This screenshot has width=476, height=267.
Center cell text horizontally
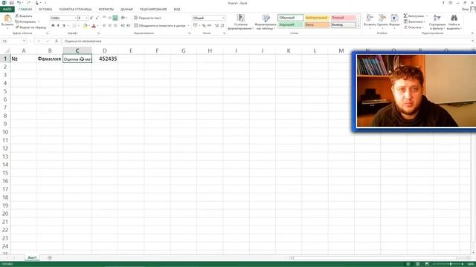pos(109,26)
